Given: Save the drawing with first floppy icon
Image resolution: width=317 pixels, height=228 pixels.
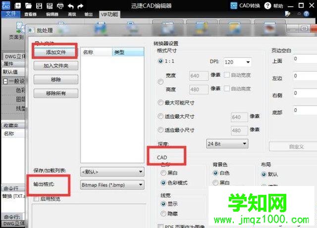Looking at the screenshot, I should click(39, 6).
